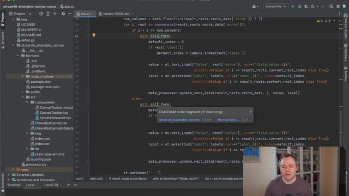Collapse the frontend folder
The image size is (349, 196).
(17, 56)
